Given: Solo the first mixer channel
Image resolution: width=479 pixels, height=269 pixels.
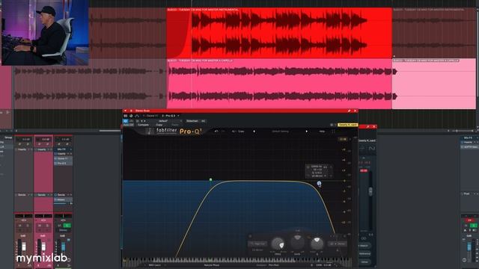Looking at the screenshot, I should click(28, 226).
